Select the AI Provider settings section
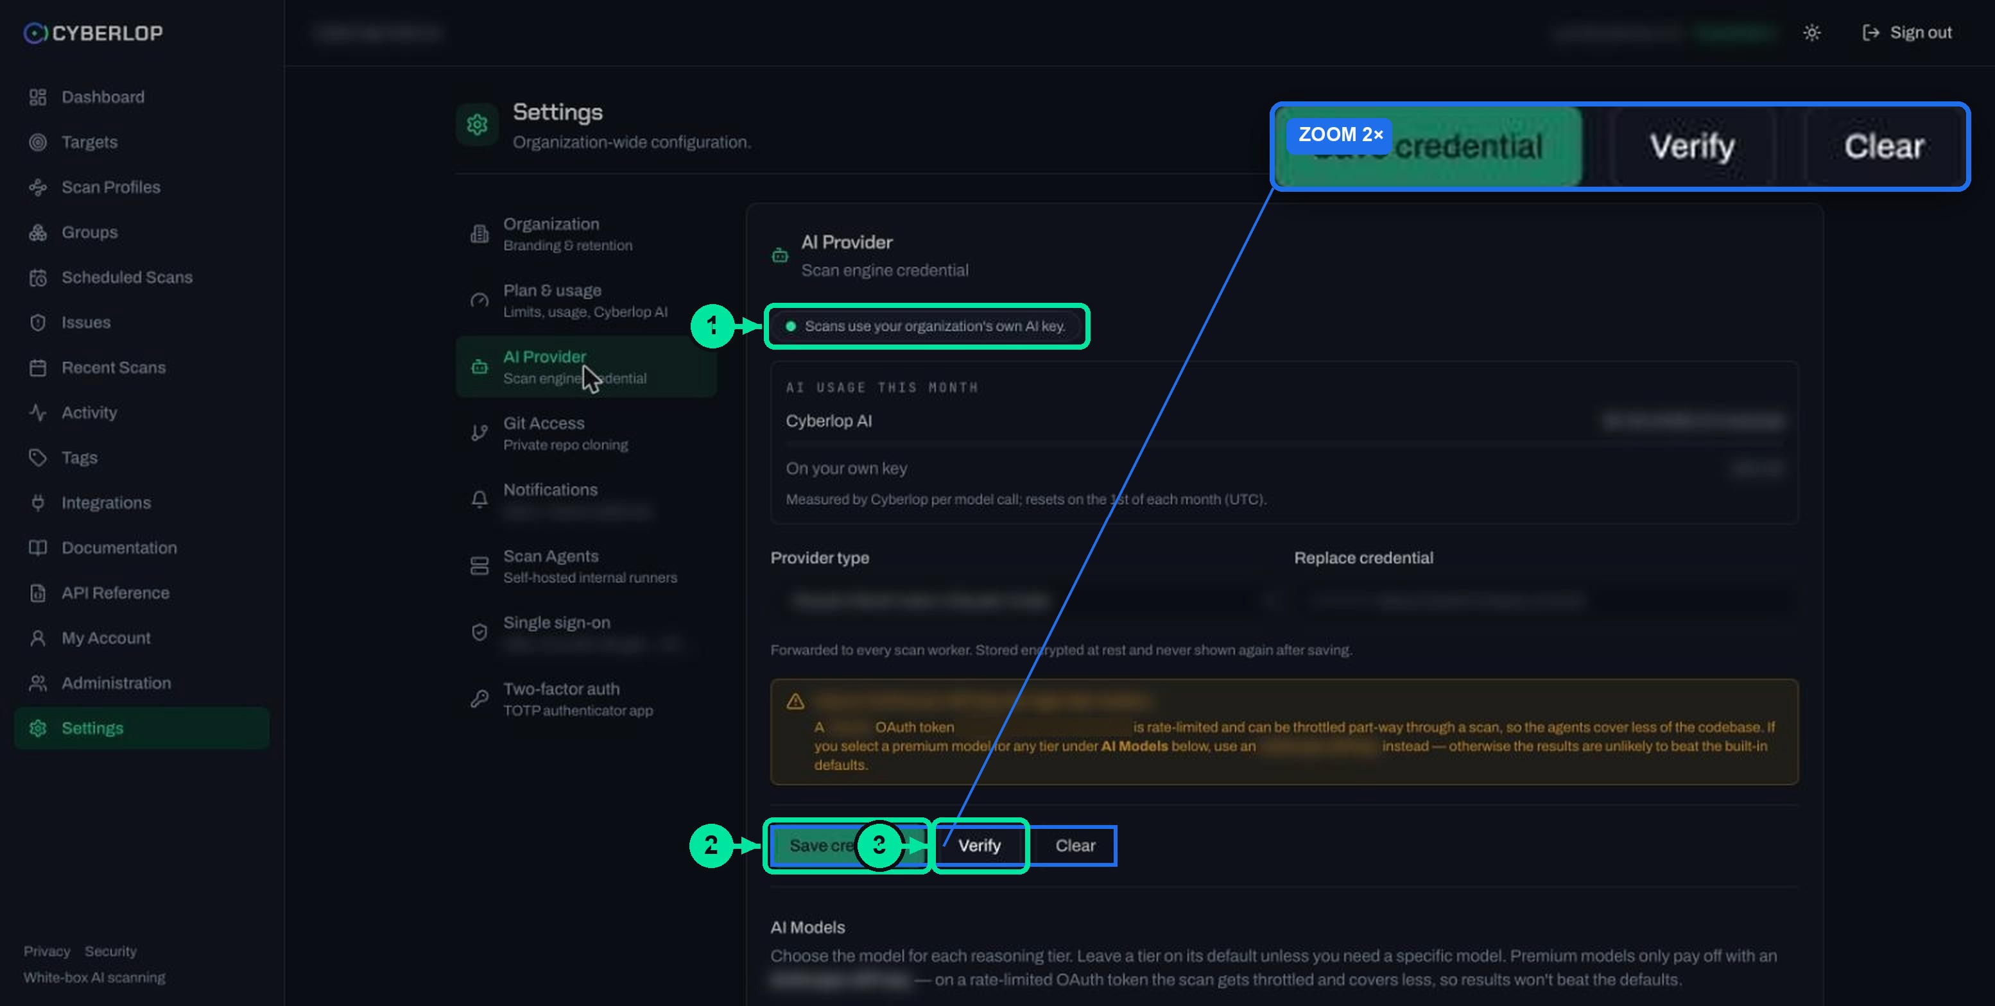The width and height of the screenshot is (1995, 1006). click(586, 367)
